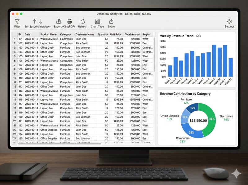Select row 1 with ID 101

[14, 39]
